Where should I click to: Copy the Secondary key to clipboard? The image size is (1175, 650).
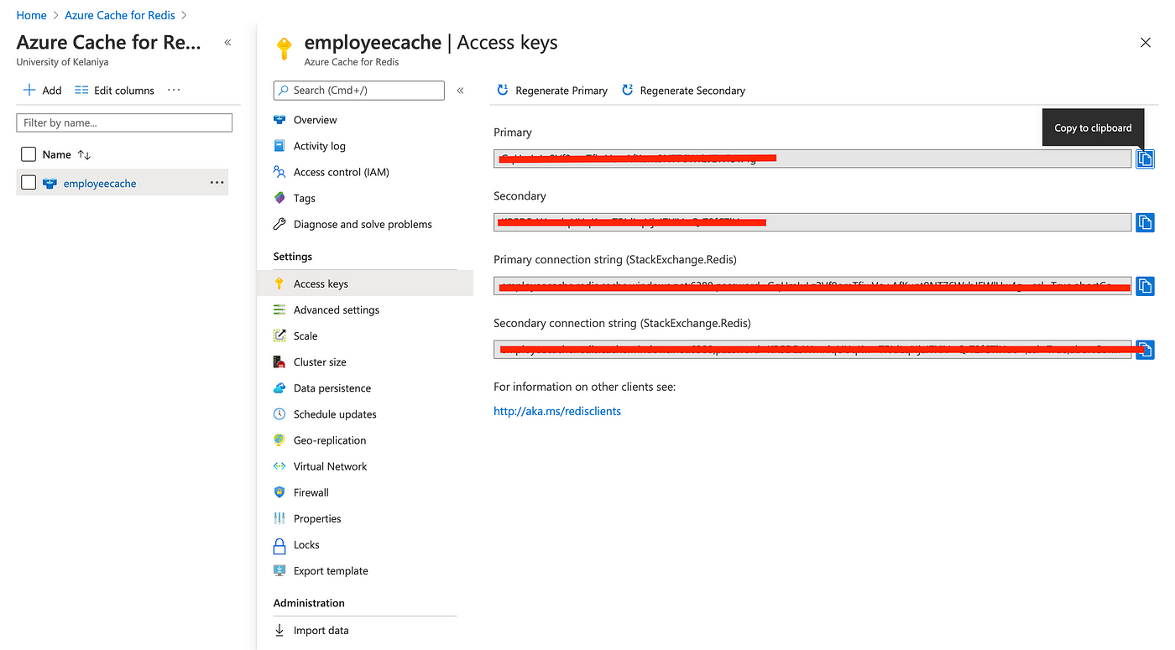[1145, 222]
